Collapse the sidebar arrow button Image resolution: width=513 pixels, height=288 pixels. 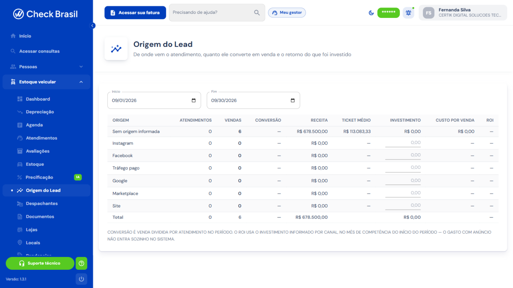93,26
